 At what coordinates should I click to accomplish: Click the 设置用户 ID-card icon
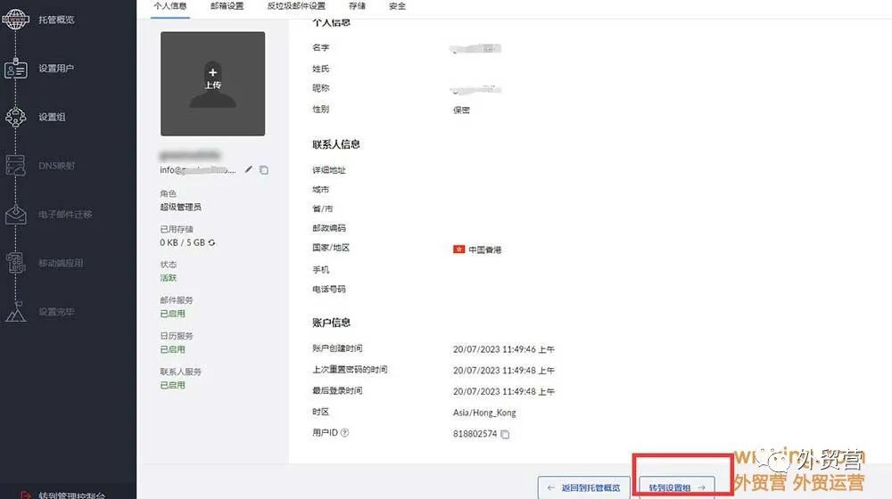pos(15,69)
